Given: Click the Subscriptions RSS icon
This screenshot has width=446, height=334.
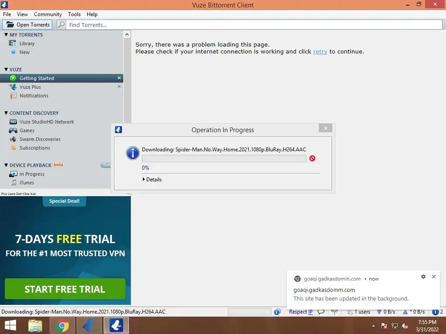Looking at the screenshot, I should pyautogui.click(x=13, y=148).
